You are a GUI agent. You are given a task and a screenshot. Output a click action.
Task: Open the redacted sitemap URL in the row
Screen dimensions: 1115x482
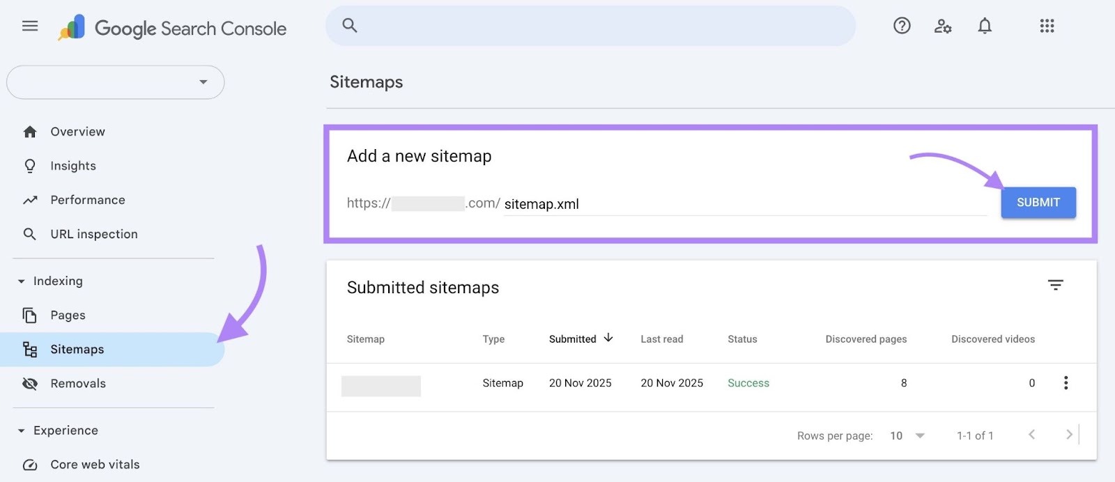click(381, 386)
